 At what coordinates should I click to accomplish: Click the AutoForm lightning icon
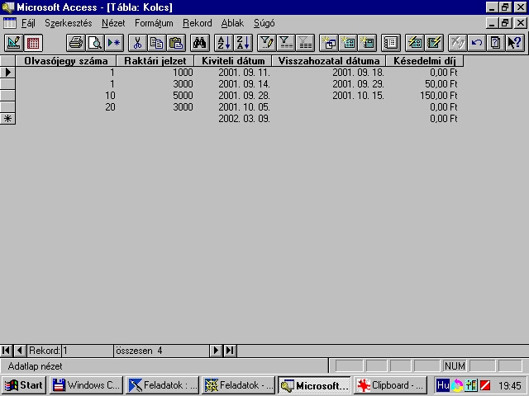(415, 43)
